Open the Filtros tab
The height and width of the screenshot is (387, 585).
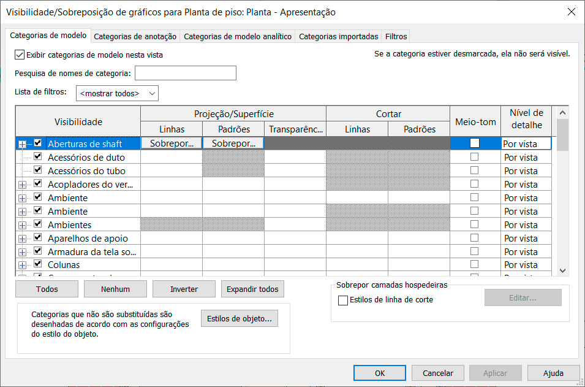click(x=396, y=37)
